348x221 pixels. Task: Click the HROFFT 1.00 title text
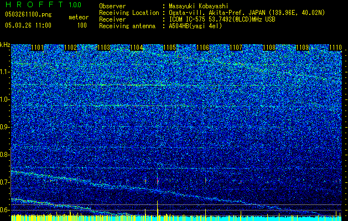point(43,4)
